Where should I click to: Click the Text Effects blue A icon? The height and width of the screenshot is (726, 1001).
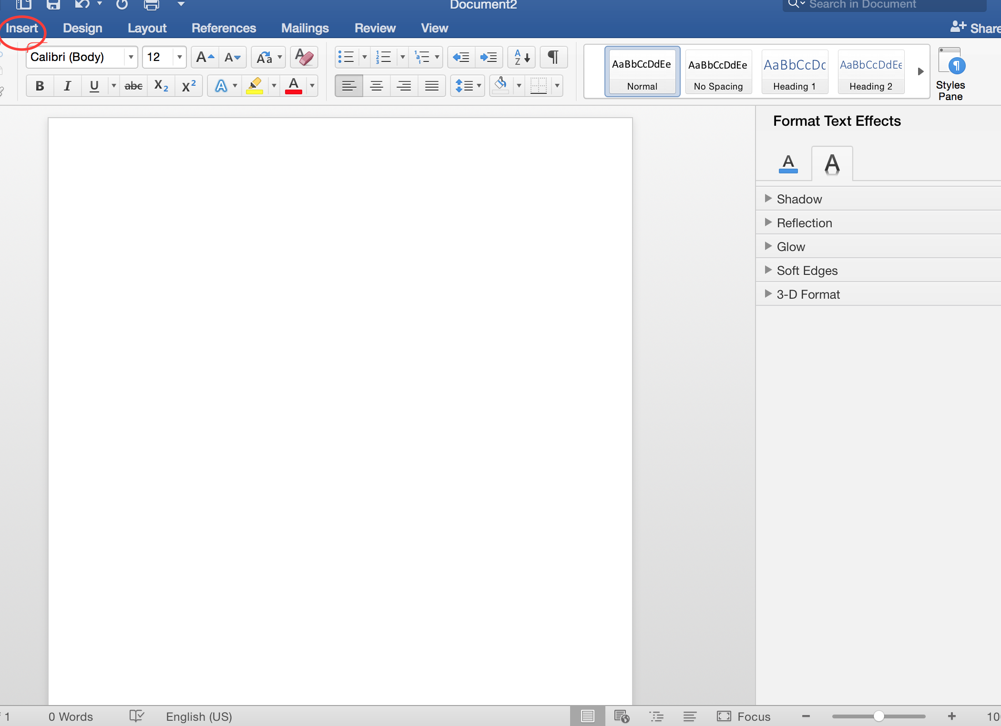tap(221, 86)
